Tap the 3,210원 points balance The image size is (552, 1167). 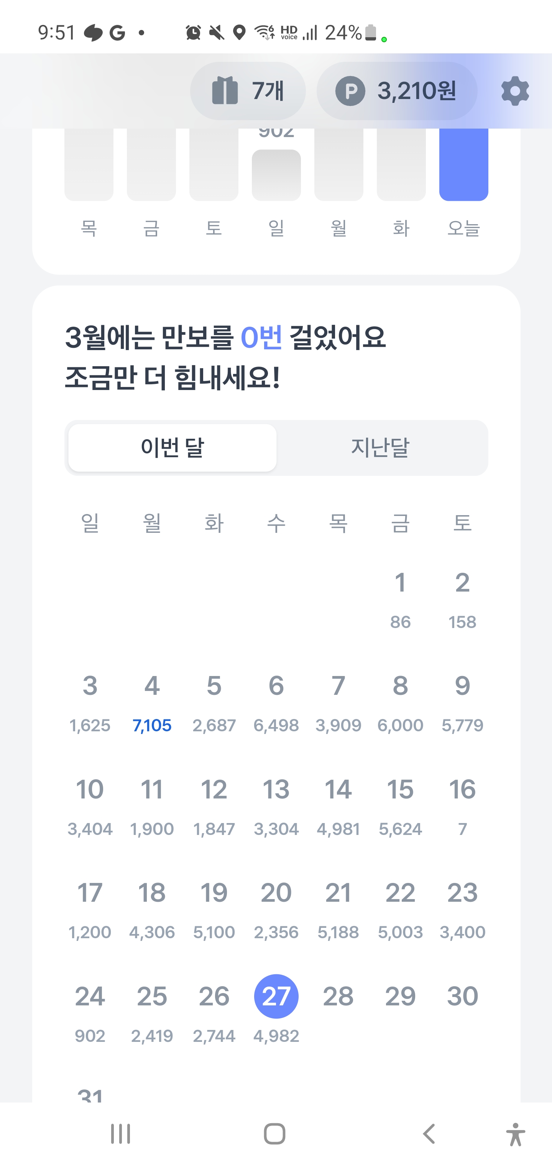[417, 91]
